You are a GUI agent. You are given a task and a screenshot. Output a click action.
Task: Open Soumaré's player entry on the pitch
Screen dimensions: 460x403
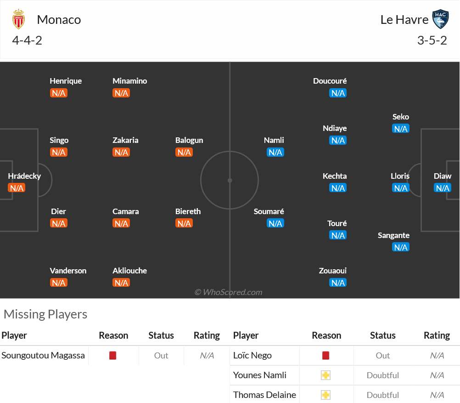(x=269, y=211)
